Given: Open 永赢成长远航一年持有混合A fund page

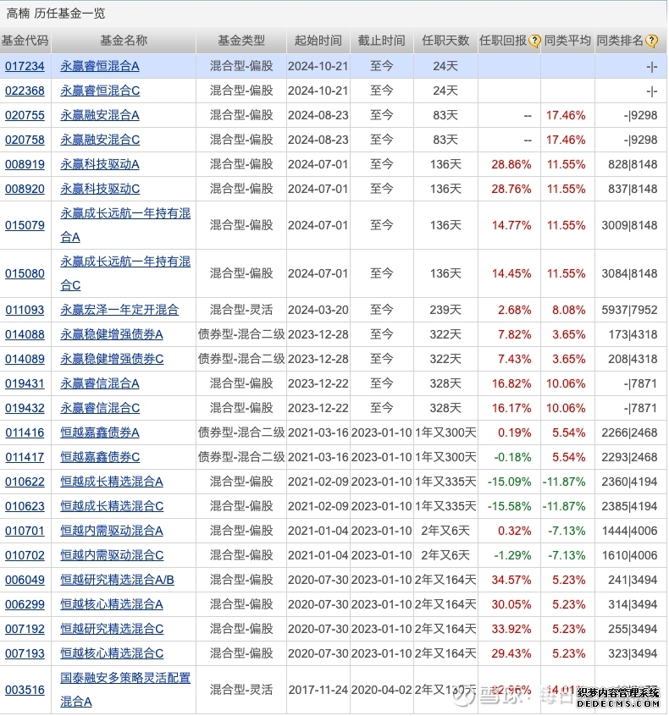Looking at the screenshot, I should tap(125, 226).
